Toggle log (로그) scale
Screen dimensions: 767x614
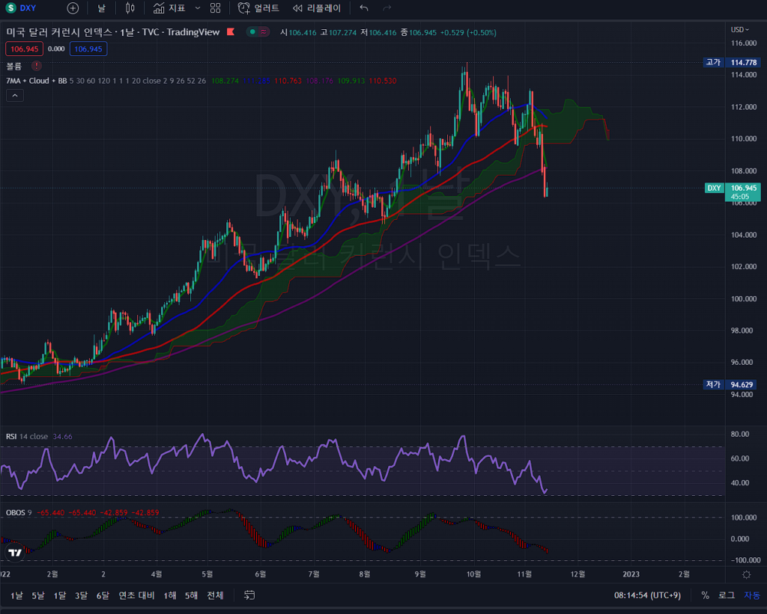(x=727, y=595)
